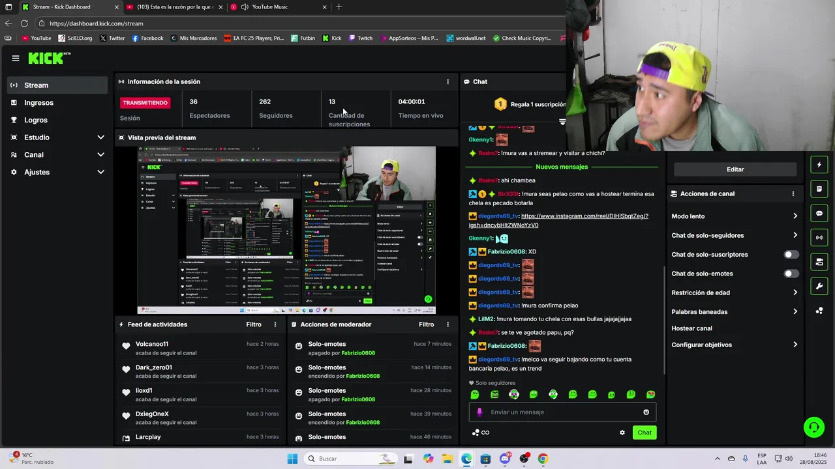Image resolution: width=835 pixels, height=469 pixels.
Task: Click the browser address bar URL
Action: (96, 23)
